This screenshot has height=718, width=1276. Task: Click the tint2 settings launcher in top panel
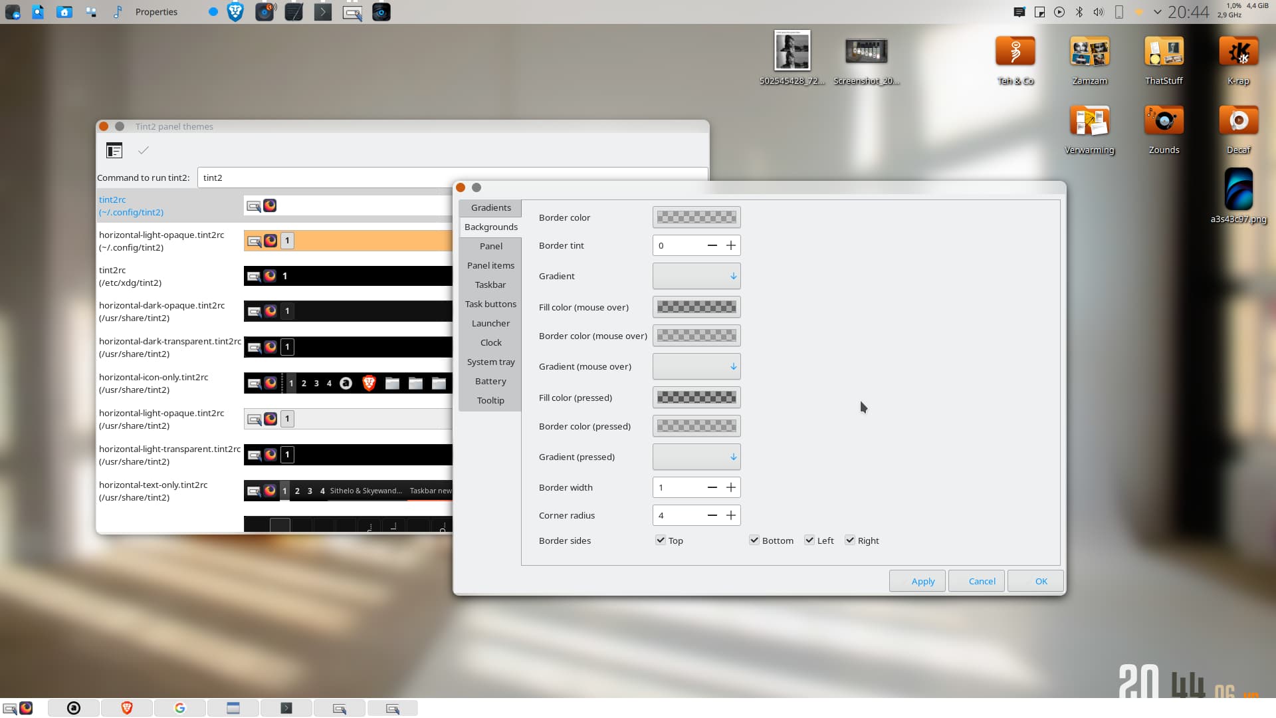[352, 12]
